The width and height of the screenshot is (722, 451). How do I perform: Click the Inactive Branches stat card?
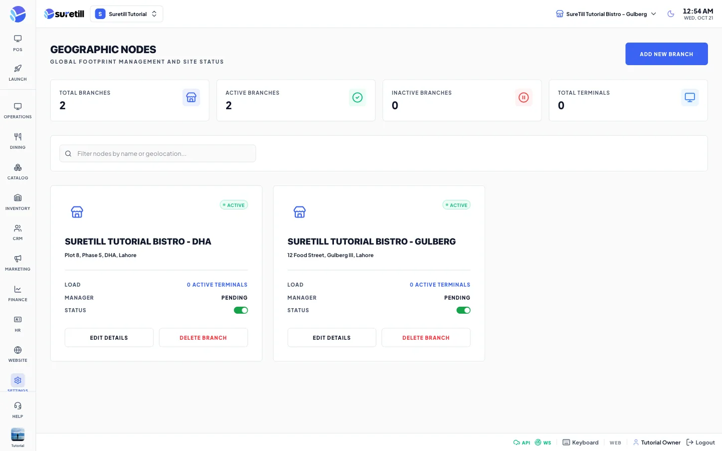[x=462, y=100]
